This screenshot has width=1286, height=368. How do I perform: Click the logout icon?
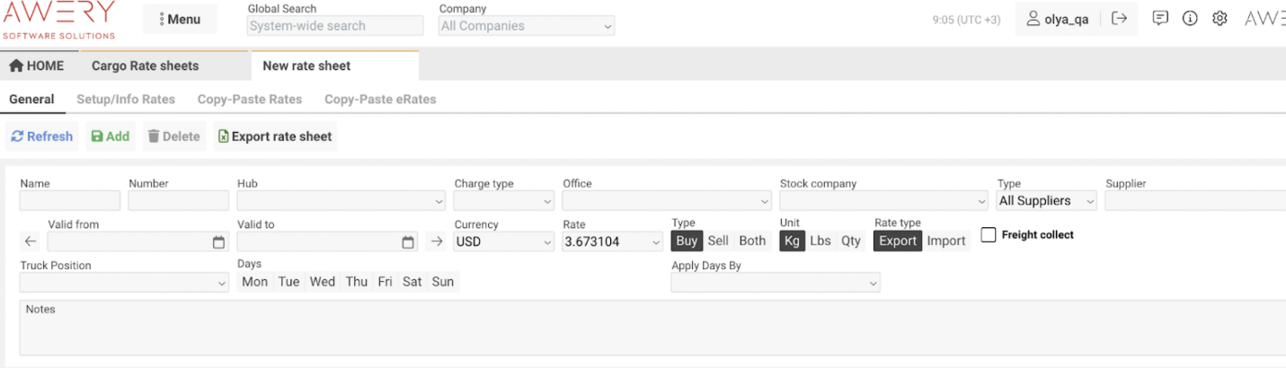click(1119, 19)
